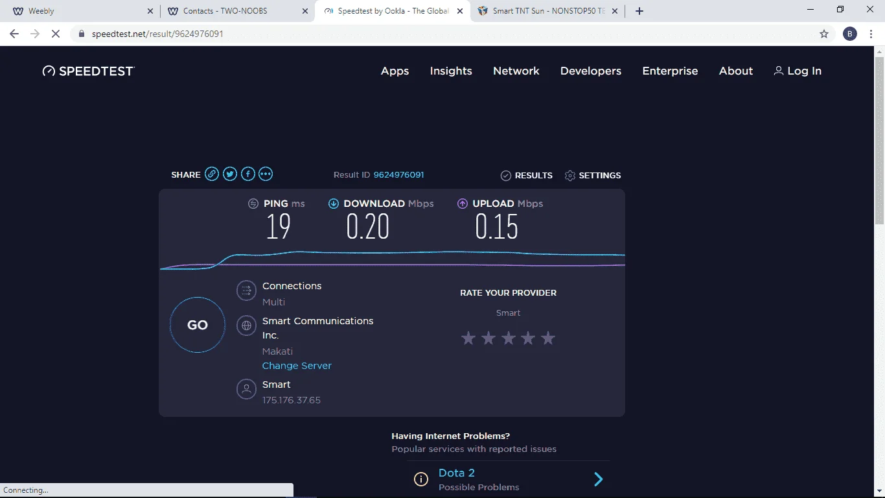Viewport: 885px width, 498px height.
Task: View site security padlock info
Action: pos(82,34)
